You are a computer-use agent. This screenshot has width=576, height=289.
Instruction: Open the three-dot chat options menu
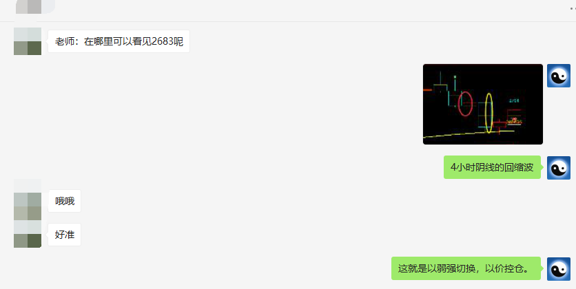point(573,8)
